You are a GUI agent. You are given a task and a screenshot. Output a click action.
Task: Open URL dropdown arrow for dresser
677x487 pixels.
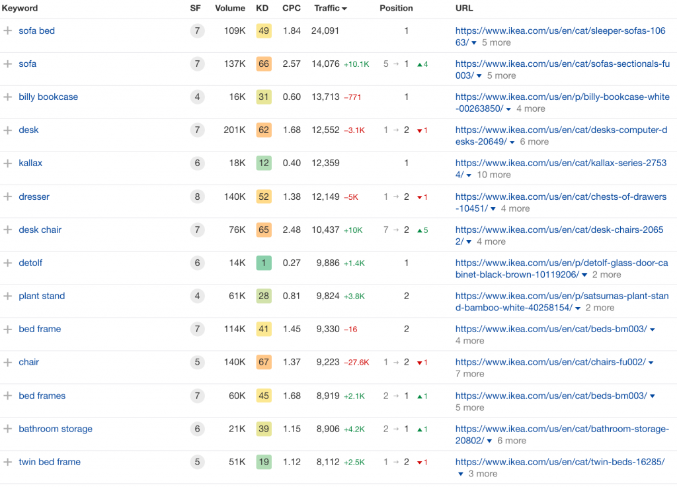tap(493, 208)
